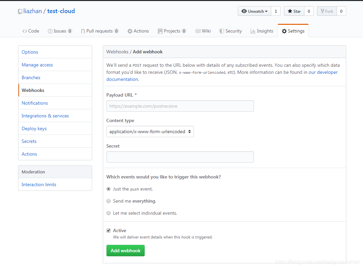
Task: Click the Projects board icon
Action: pos(160,31)
